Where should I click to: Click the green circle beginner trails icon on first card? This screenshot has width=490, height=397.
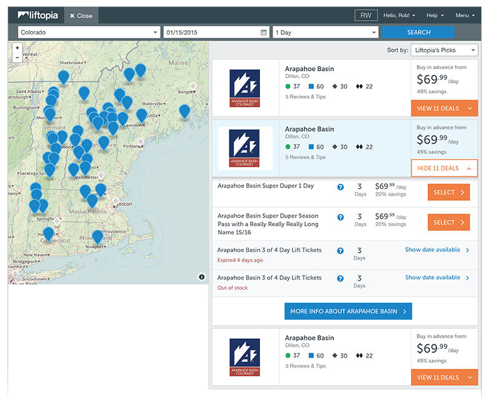tap(287, 86)
